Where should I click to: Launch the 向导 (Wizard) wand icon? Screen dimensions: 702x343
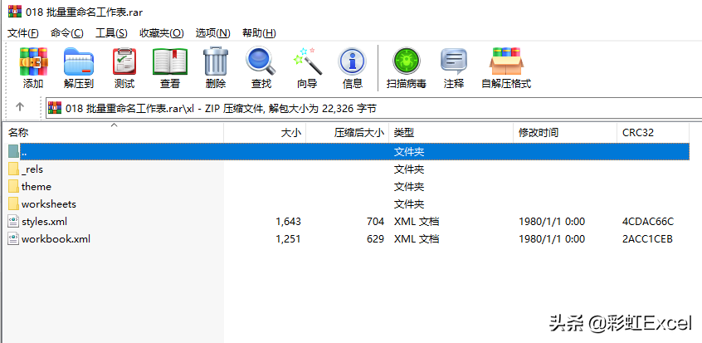307,61
